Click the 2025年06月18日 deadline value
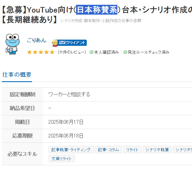The image size is (192, 172). tap(66, 136)
